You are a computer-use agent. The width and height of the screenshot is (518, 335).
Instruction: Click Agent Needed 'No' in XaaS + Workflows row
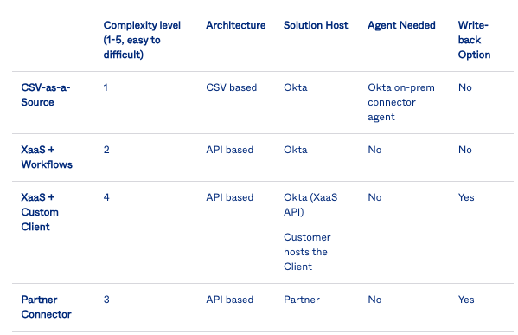tap(374, 150)
